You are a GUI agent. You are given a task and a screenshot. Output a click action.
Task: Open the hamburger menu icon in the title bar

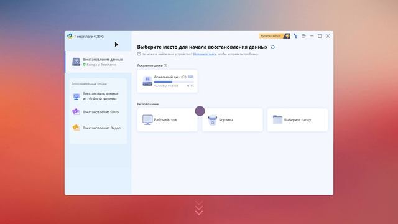(304, 36)
